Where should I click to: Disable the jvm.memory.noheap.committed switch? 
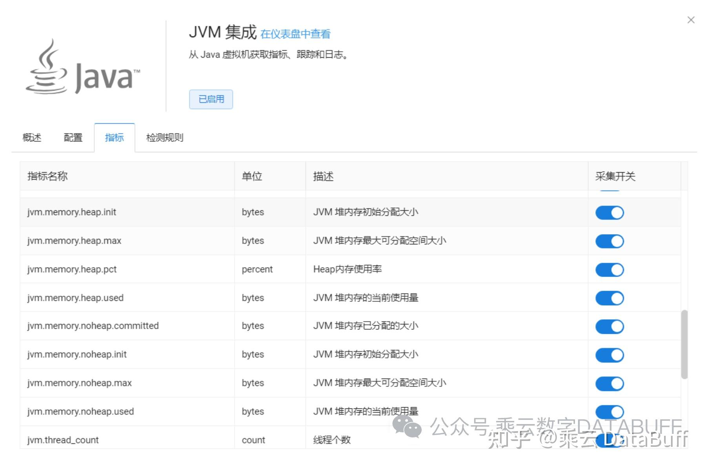click(609, 326)
